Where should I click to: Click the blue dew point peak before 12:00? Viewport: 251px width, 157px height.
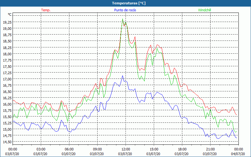(123, 76)
